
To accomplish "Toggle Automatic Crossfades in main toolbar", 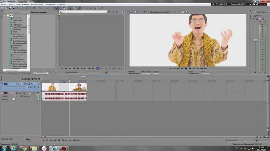I will [59, 8].
